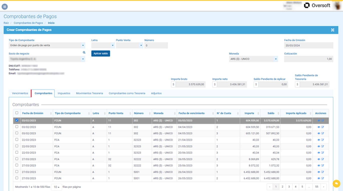Expand the panel with the fullscreen icon
343x191 pixels.
click(x=332, y=30)
